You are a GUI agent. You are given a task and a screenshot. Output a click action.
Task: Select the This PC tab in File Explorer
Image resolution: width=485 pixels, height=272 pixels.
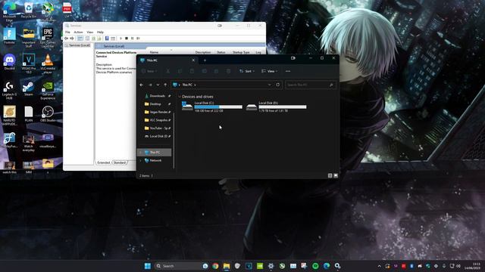click(x=167, y=60)
